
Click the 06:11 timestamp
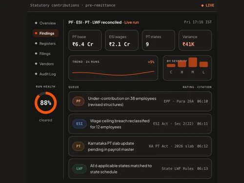click(203, 124)
